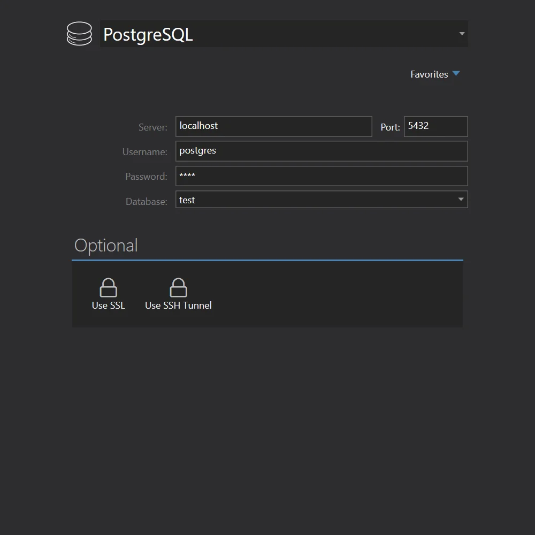Click the Use SSL label
Image resolution: width=535 pixels, height=535 pixels.
click(x=108, y=305)
